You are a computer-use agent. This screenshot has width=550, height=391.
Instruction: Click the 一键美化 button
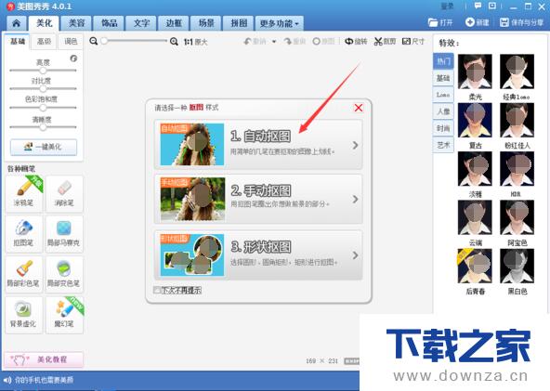pos(44,147)
